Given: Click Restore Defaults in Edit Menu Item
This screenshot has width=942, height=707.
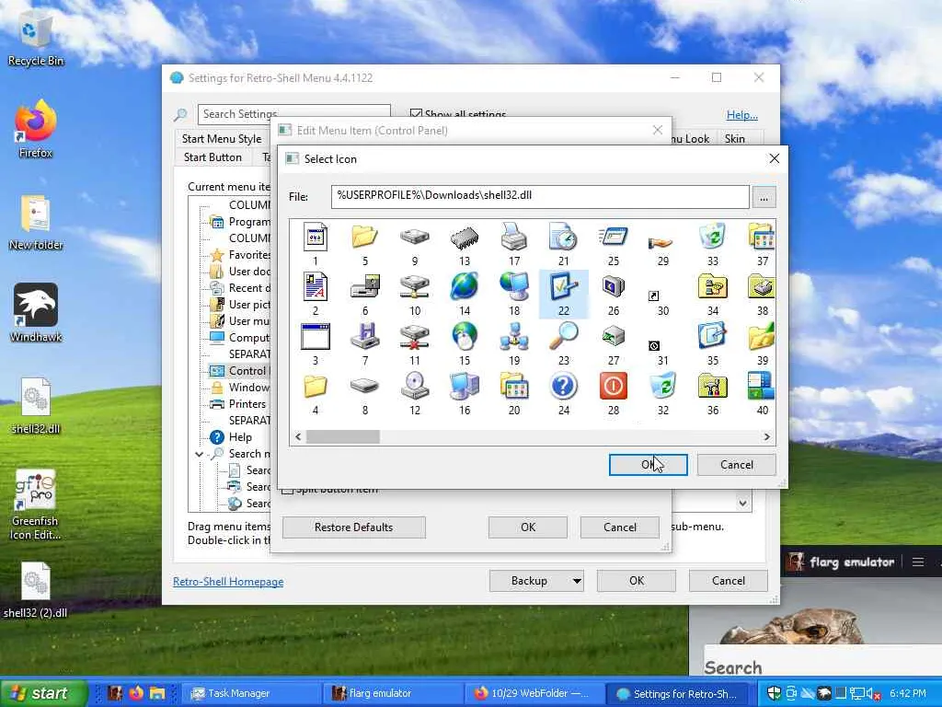Looking at the screenshot, I should coord(354,527).
